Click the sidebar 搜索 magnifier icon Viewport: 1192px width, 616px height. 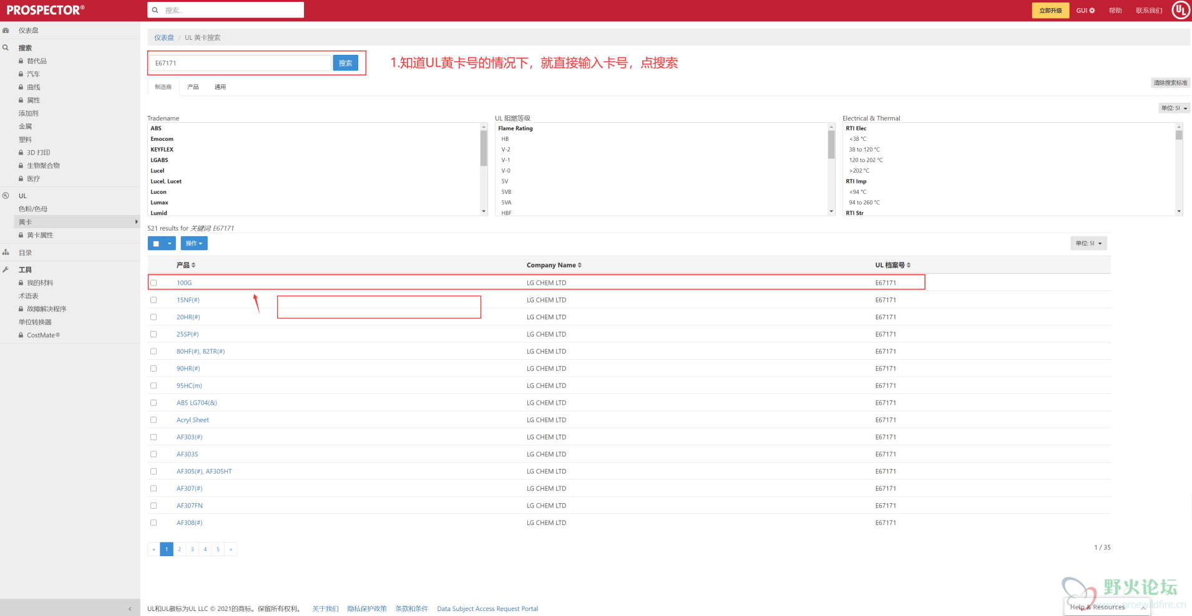[6, 47]
